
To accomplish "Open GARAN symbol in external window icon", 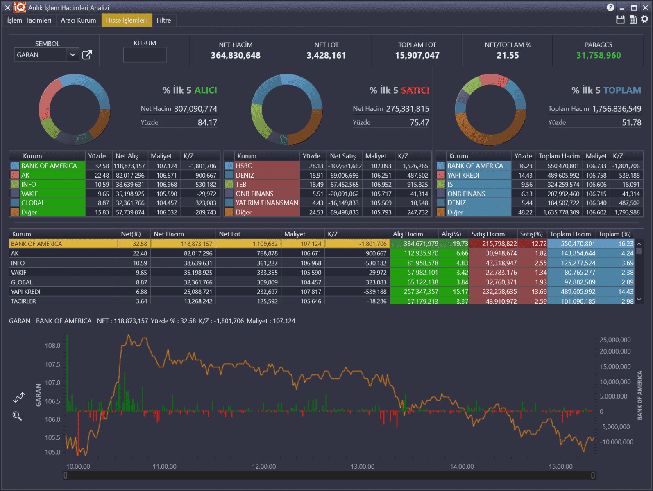I will point(87,55).
